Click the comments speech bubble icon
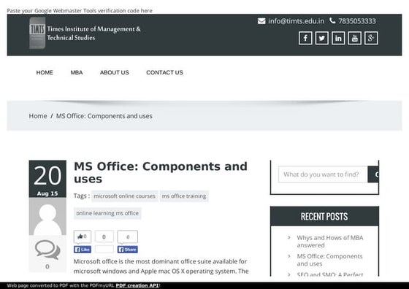The width and height of the screenshot is (409, 289). (47, 250)
